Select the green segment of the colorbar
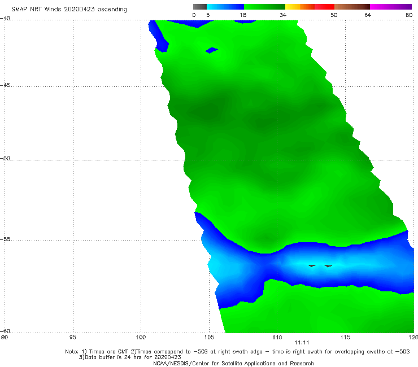This screenshot has width=418, height=367. click(x=264, y=7)
